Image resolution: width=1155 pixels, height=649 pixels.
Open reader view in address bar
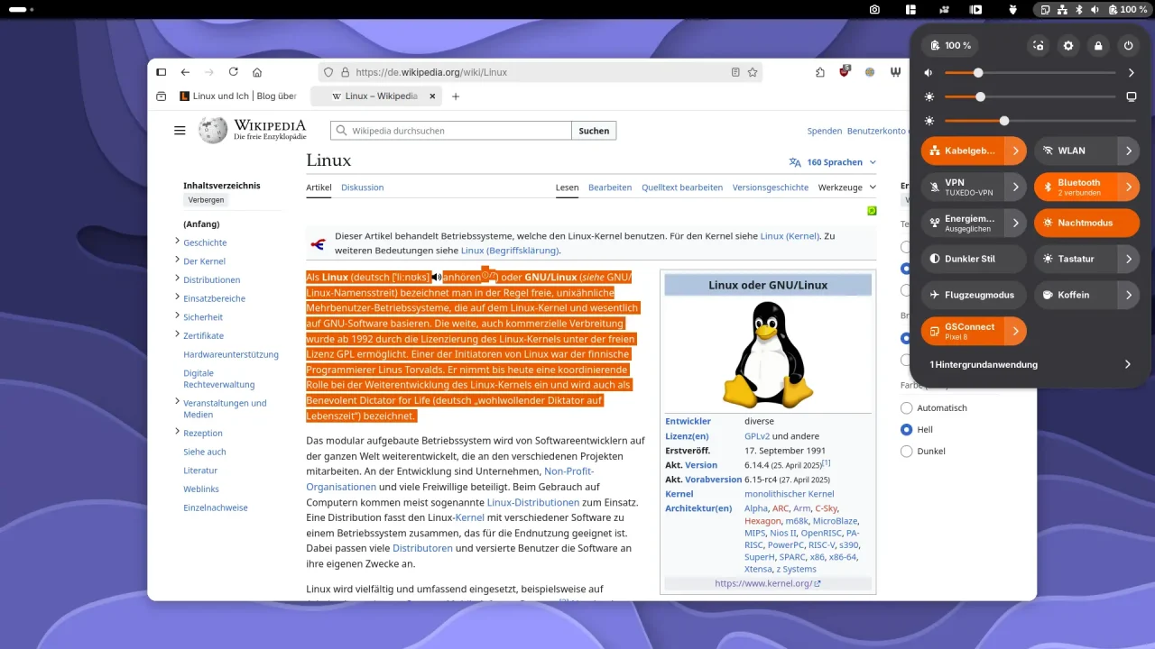735,72
